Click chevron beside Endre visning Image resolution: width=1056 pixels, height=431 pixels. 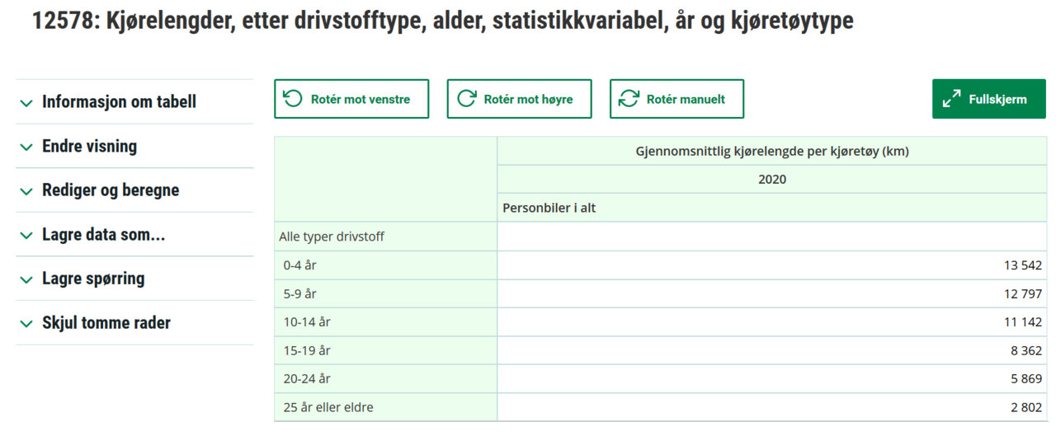coord(26,147)
